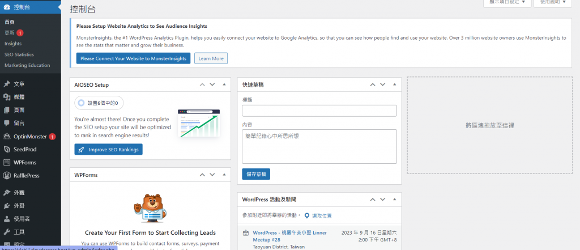Open the 使用說明 help dropdown
The width and height of the screenshot is (580, 250).
pyautogui.click(x=553, y=3)
